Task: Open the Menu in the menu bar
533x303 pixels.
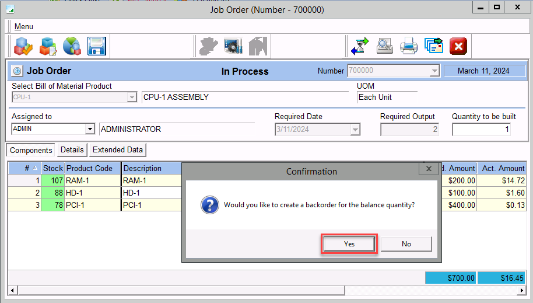Action: click(x=24, y=26)
